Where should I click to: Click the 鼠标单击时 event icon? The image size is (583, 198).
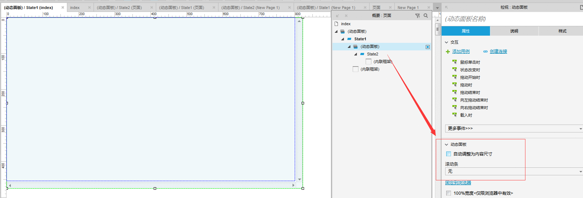pyautogui.click(x=455, y=62)
